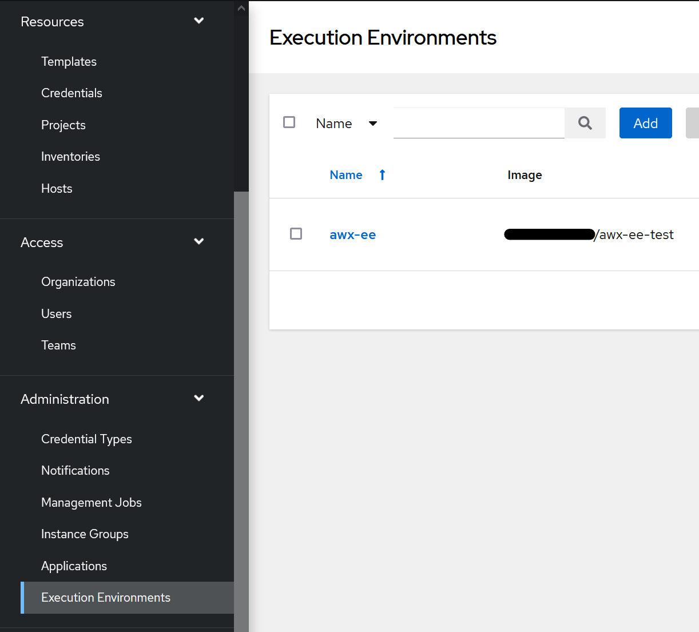Click the sidebar scroll-up arrow
699x632 pixels.
click(x=241, y=8)
